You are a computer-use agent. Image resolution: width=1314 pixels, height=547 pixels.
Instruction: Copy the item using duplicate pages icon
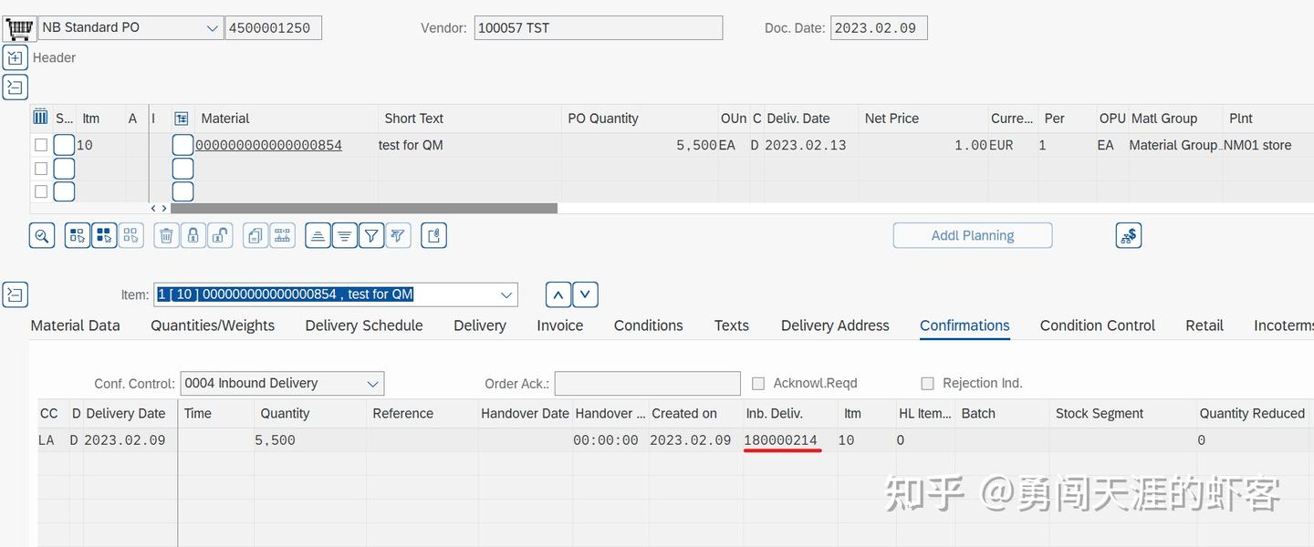point(255,235)
